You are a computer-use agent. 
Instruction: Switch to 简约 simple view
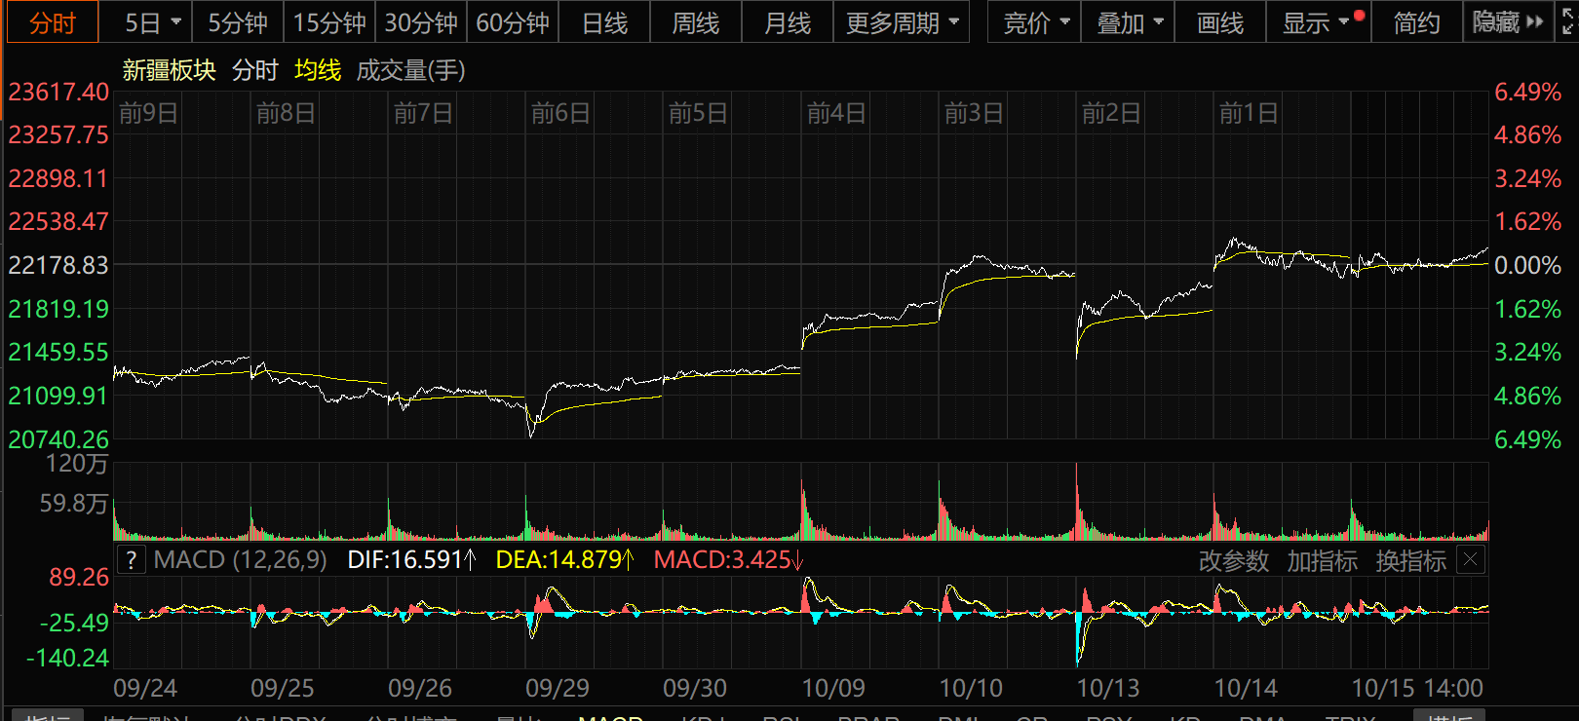1416,22
